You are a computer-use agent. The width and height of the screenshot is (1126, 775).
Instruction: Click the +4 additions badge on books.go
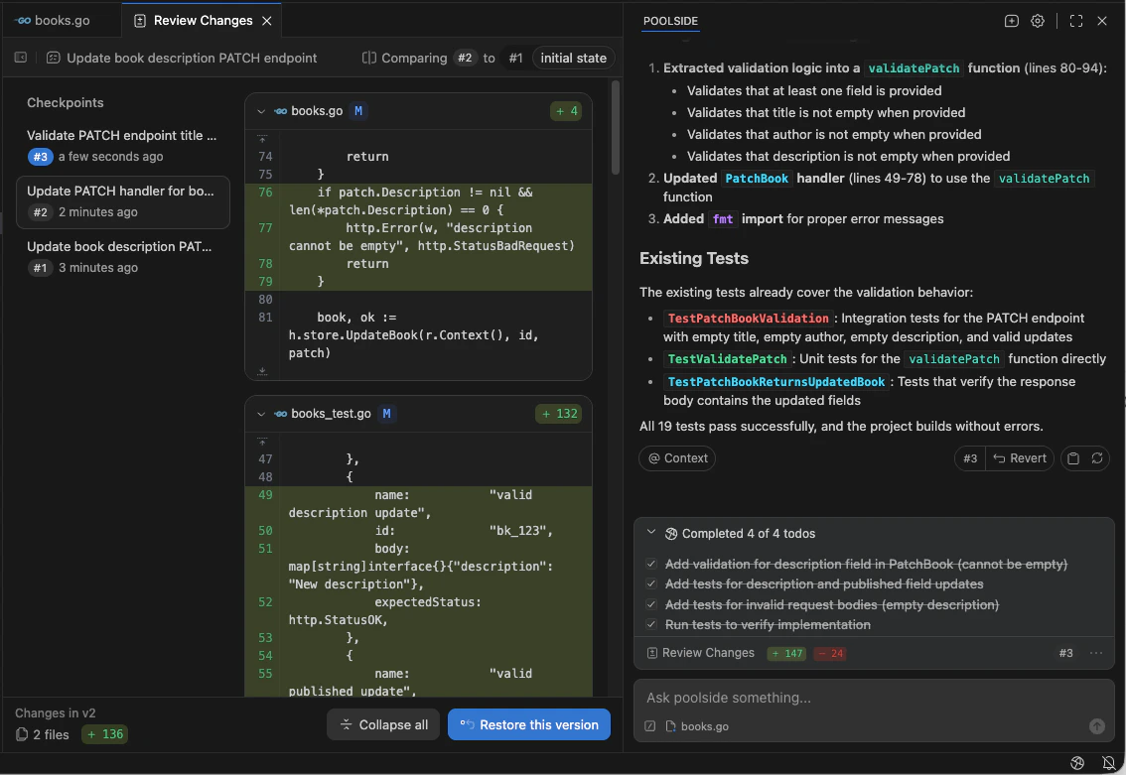coord(566,111)
